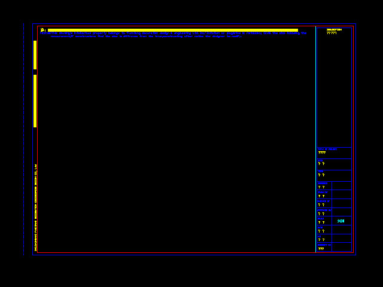Select the blue label in the last title block row
383x287 pixels.
tap(324, 245)
